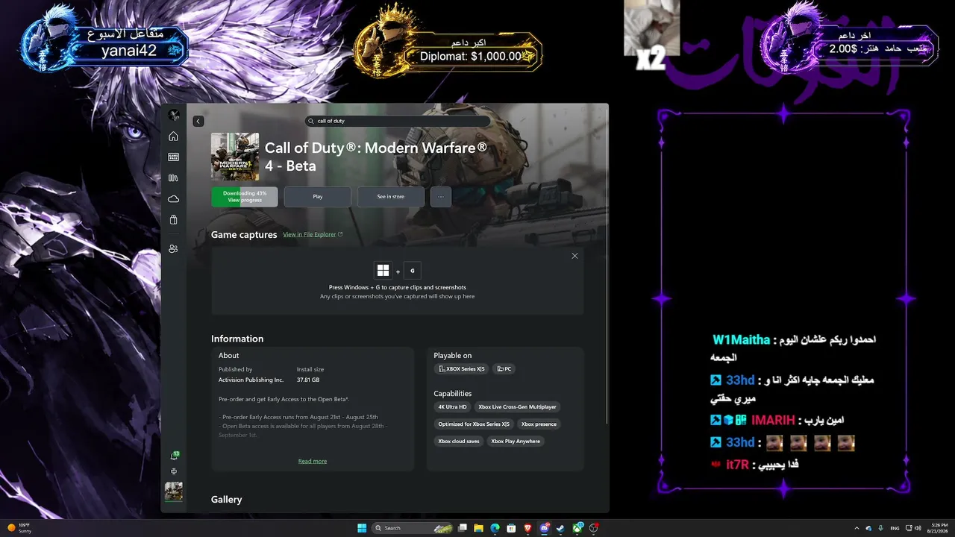Open the Friends and social icon
Screen dimensions: 955x537
coord(174,248)
